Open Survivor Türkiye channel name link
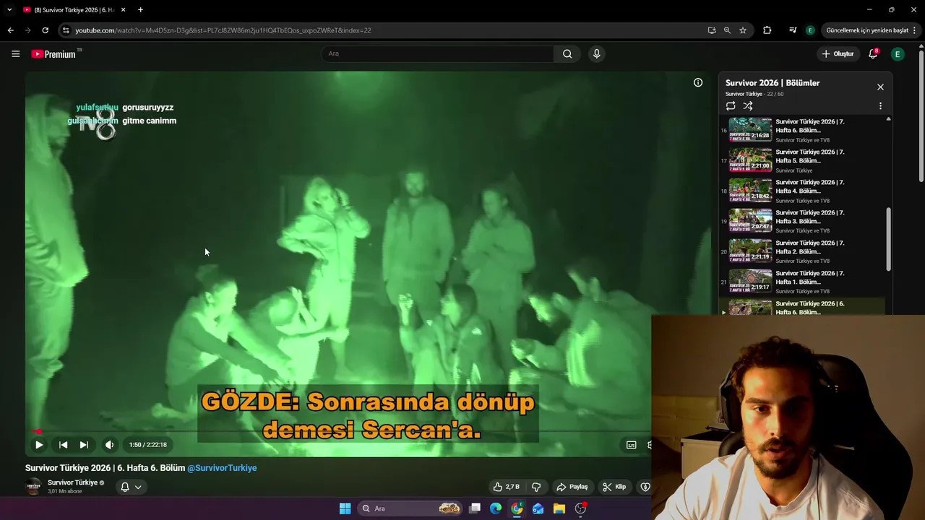The height and width of the screenshot is (520, 925). (x=72, y=482)
